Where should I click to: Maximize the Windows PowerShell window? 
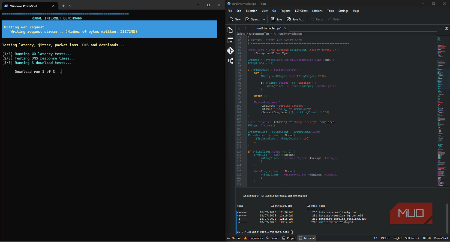point(209,5)
